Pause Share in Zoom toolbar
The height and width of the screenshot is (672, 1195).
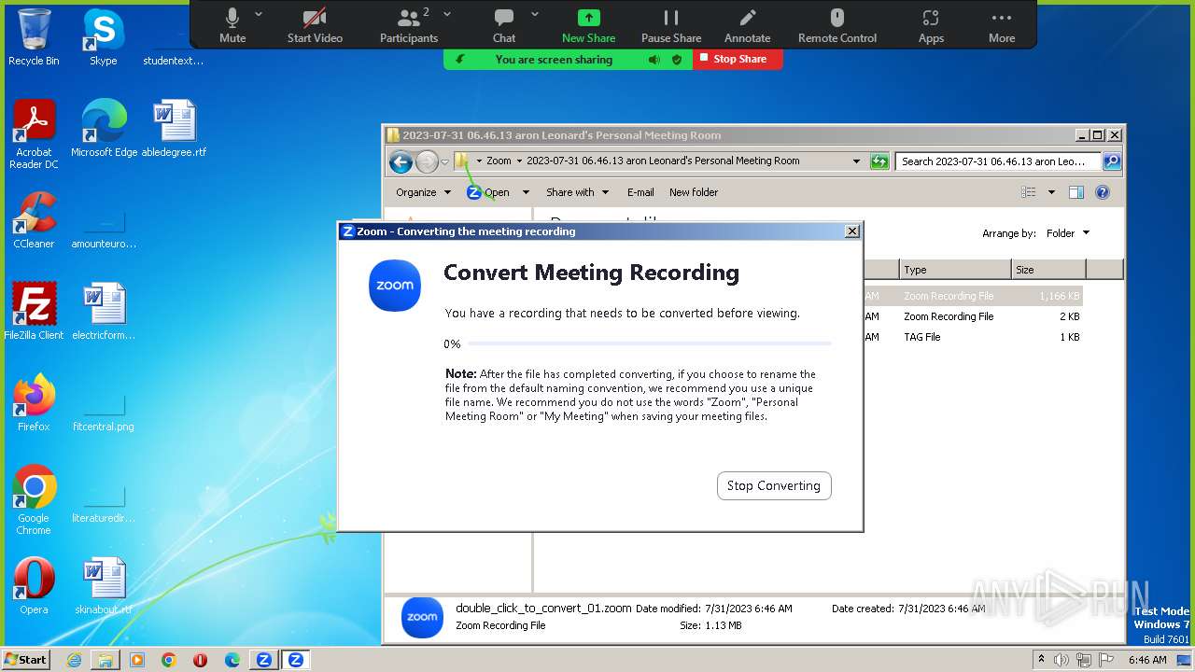click(x=671, y=25)
